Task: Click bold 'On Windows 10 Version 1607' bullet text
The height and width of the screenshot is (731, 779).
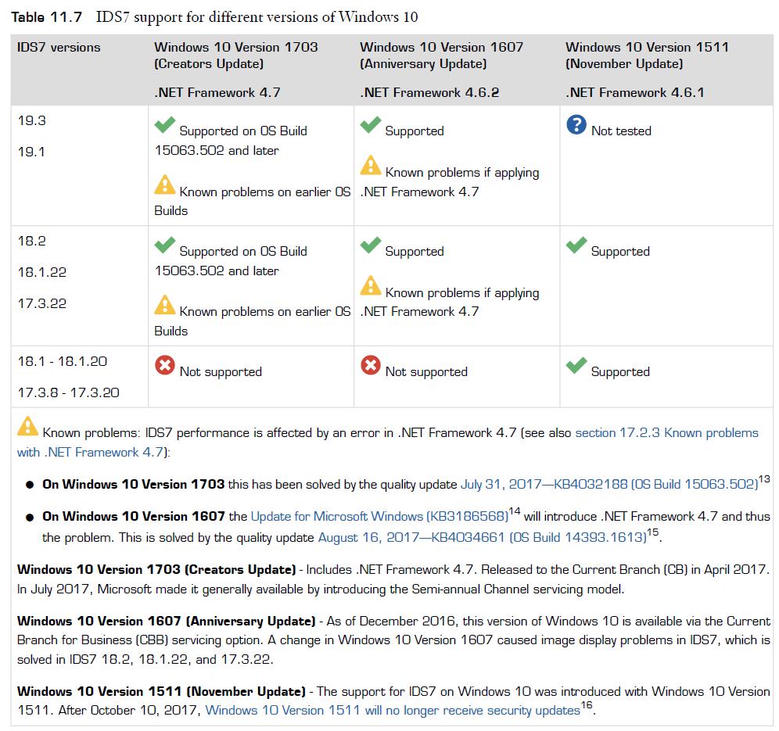Action: (x=134, y=517)
